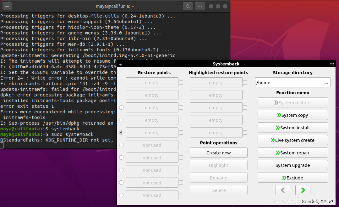Tick the fifth highlighted restore point checkbox
Viewport: 339px width, 207px height.
click(x=245, y=132)
